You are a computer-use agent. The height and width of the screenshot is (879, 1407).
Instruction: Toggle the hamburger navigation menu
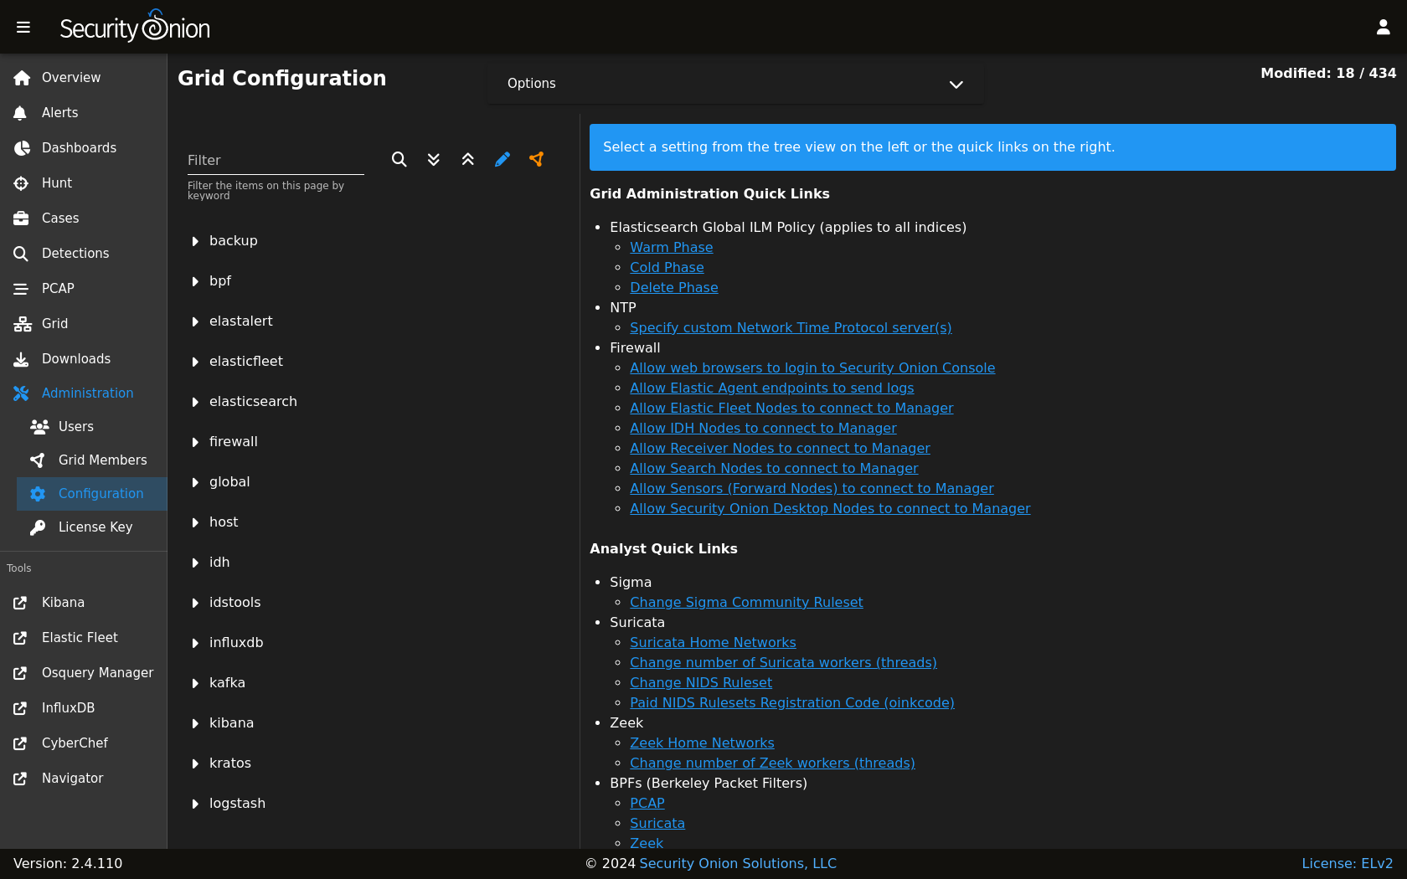(x=23, y=28)
